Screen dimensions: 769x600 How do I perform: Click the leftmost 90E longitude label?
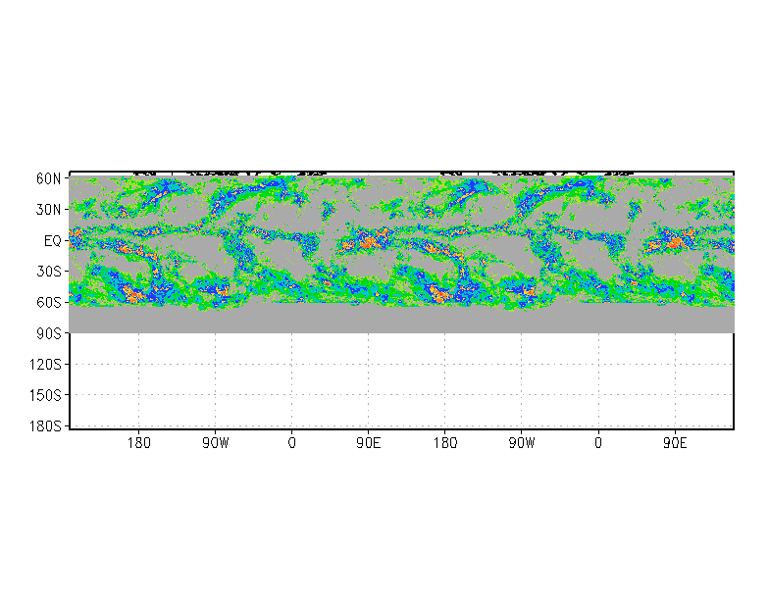(x=369, y=443)
